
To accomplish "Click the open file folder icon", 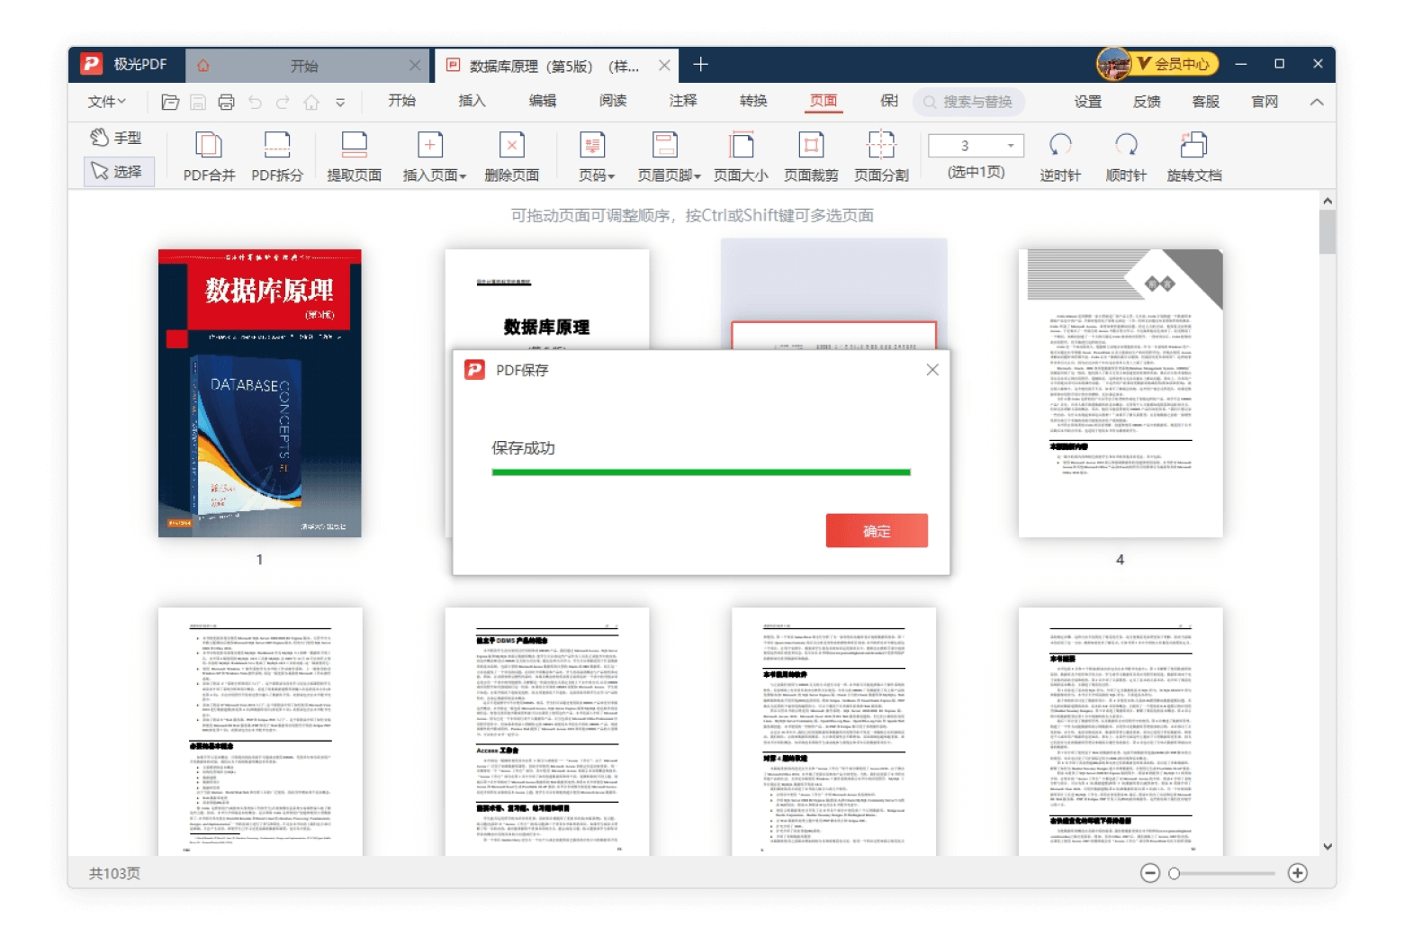I will tap(170, 102).
